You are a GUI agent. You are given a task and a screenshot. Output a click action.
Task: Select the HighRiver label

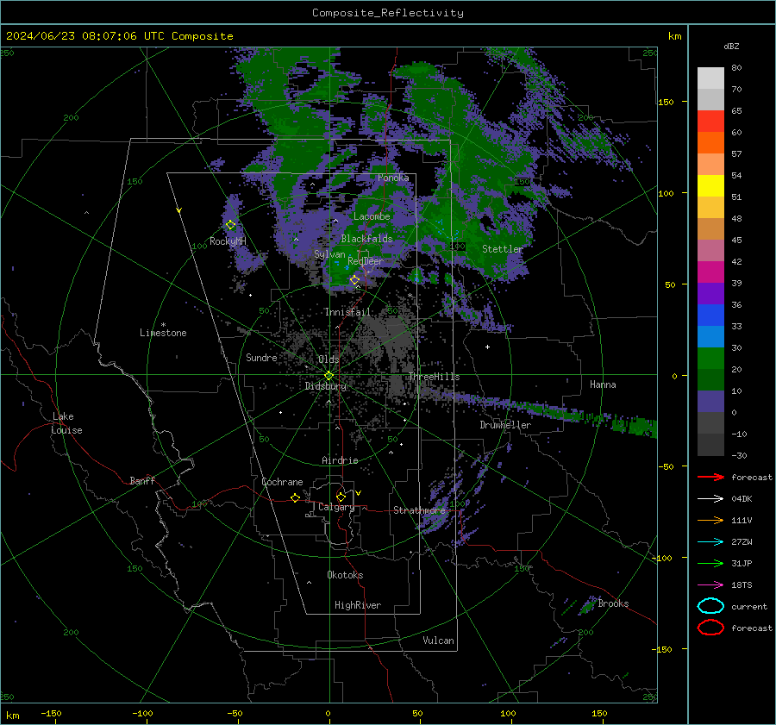(358, 605)
